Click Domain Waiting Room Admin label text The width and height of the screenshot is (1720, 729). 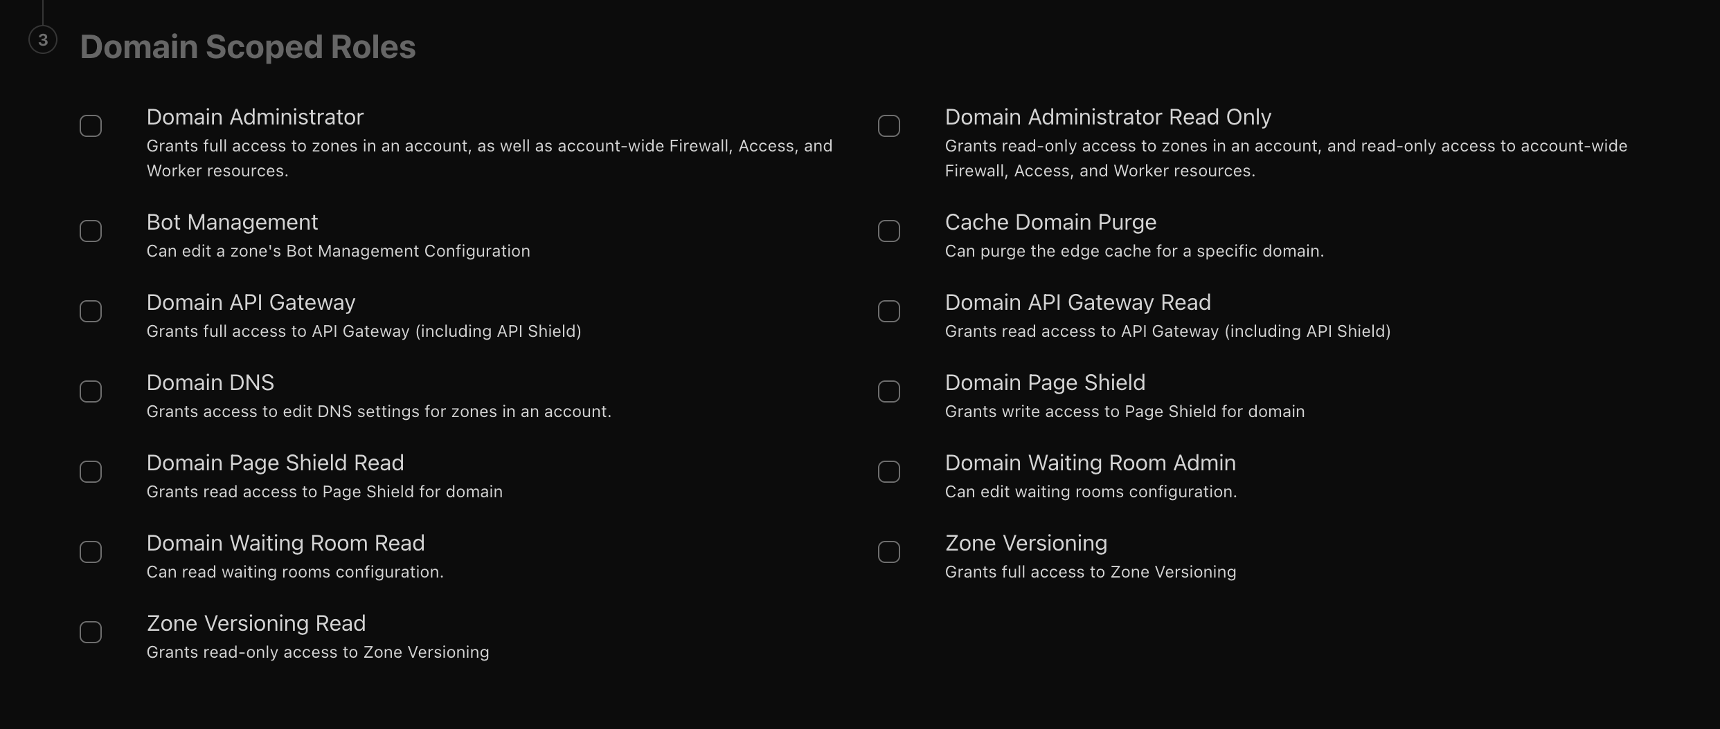click(1090, 463)
